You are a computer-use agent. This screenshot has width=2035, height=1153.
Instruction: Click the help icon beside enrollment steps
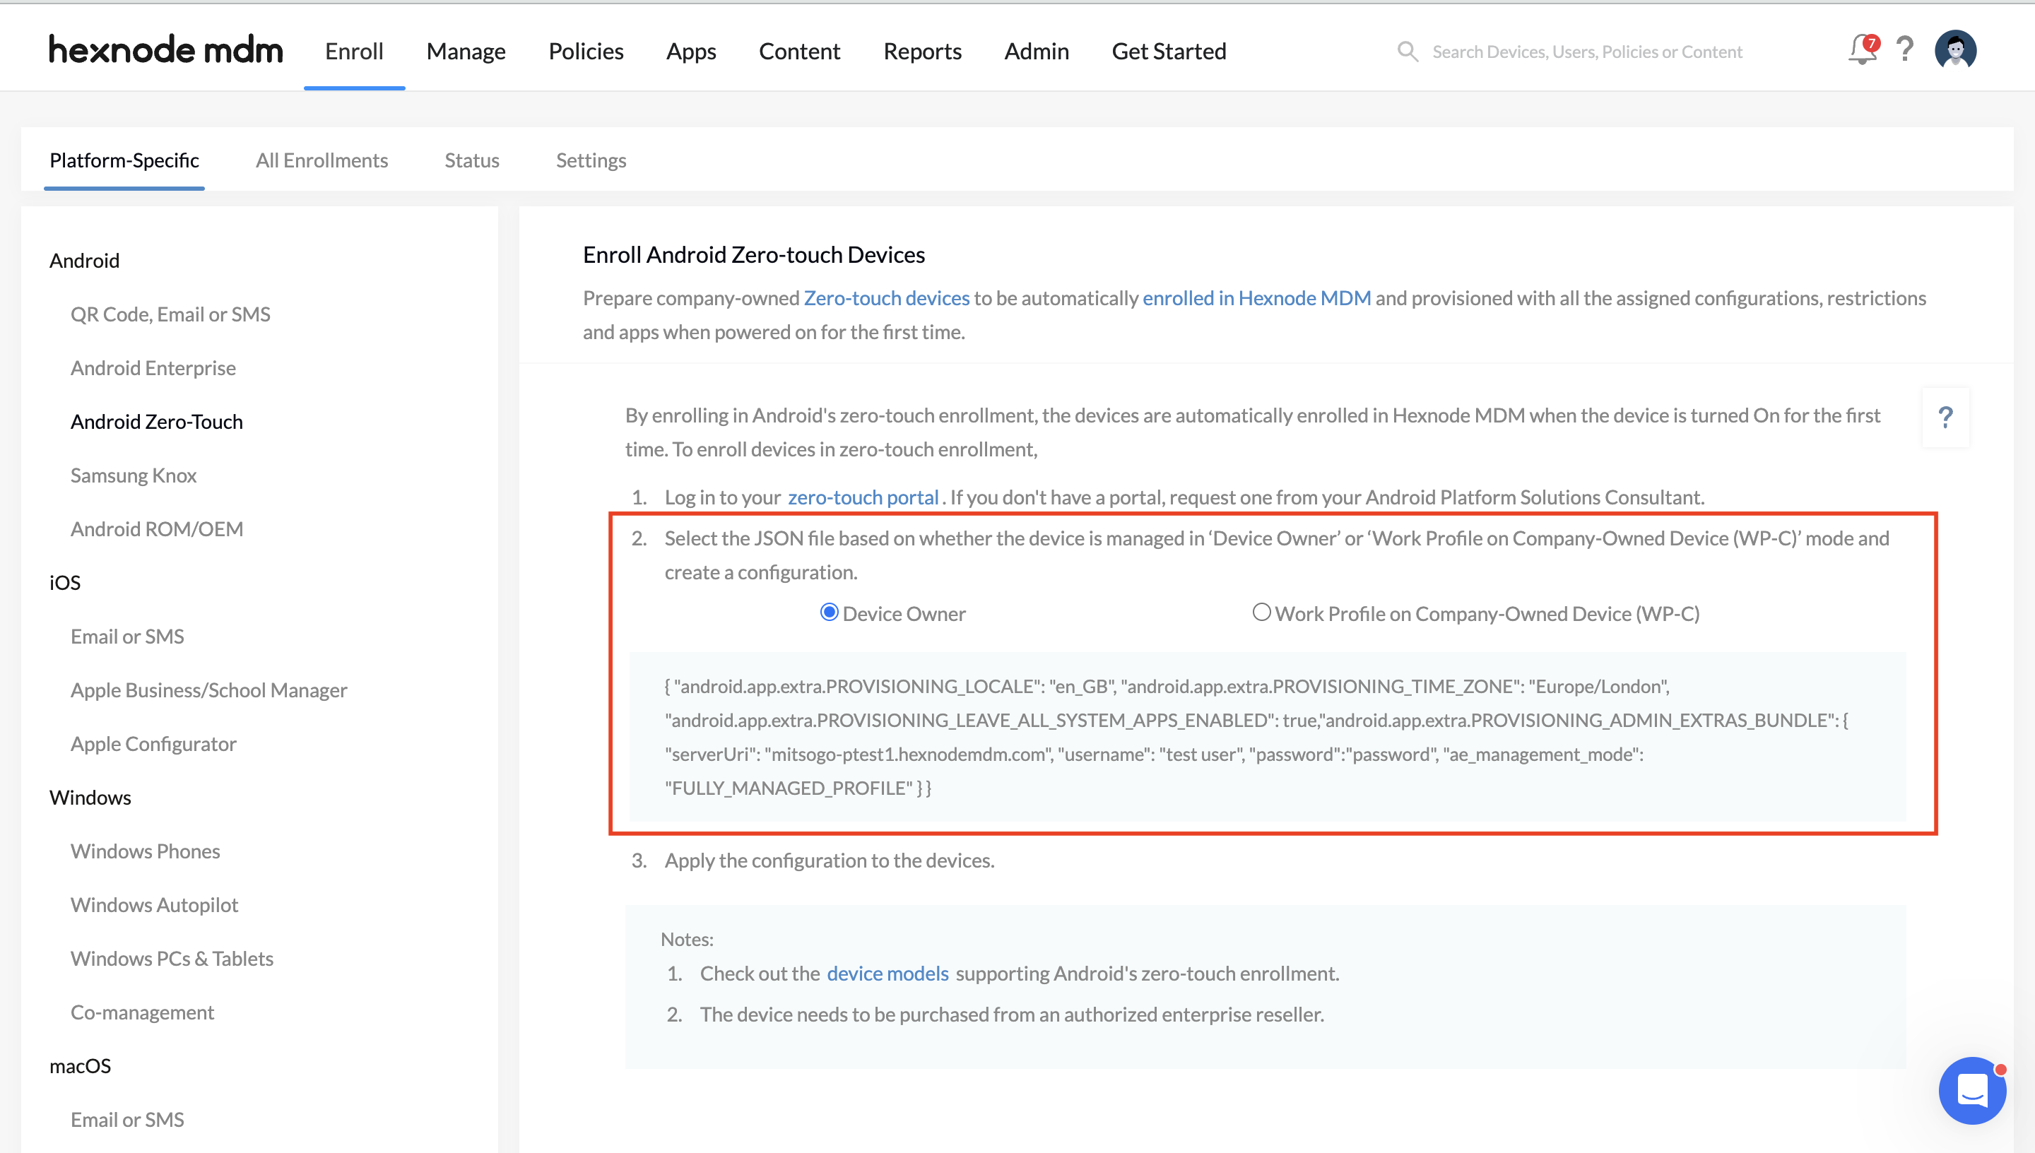1945,418
